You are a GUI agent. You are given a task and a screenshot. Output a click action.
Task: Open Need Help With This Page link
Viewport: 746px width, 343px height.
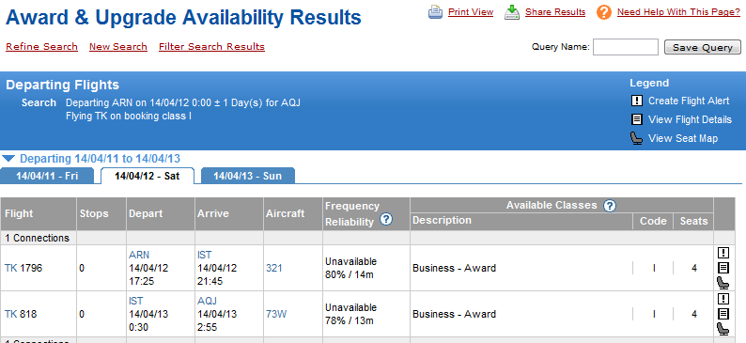pos(678,12)
